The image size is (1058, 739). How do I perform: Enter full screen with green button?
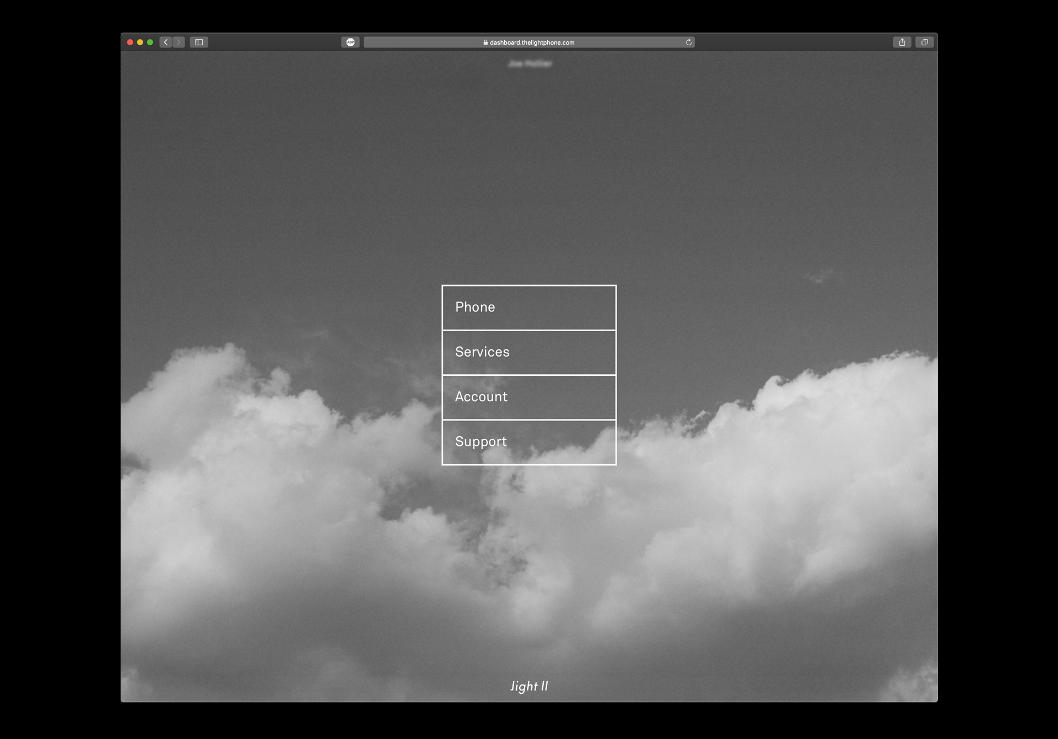coord(150,42)
